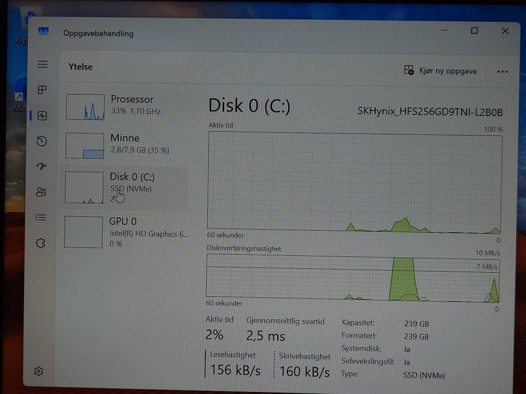Screen dimensions: 526x394
Task: Select the GPU 0 performance item
Action: (x=125, y=232)
